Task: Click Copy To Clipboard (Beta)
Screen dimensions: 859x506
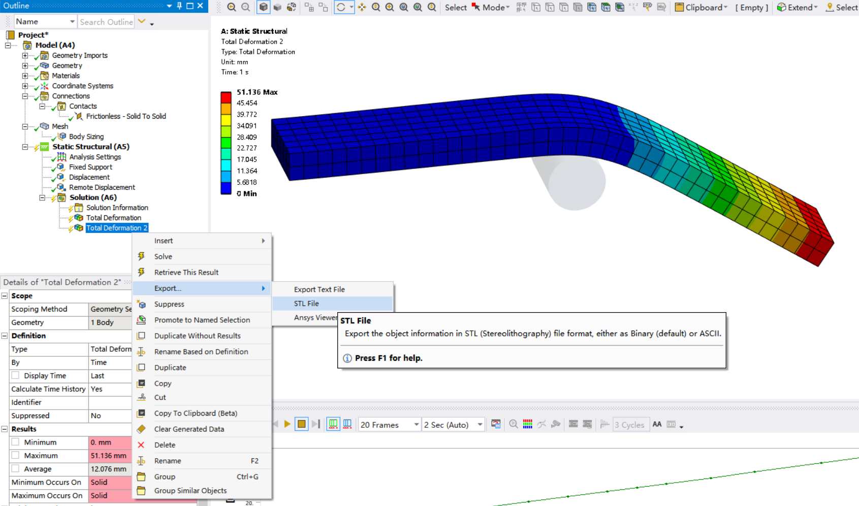Action: (202, 413)
